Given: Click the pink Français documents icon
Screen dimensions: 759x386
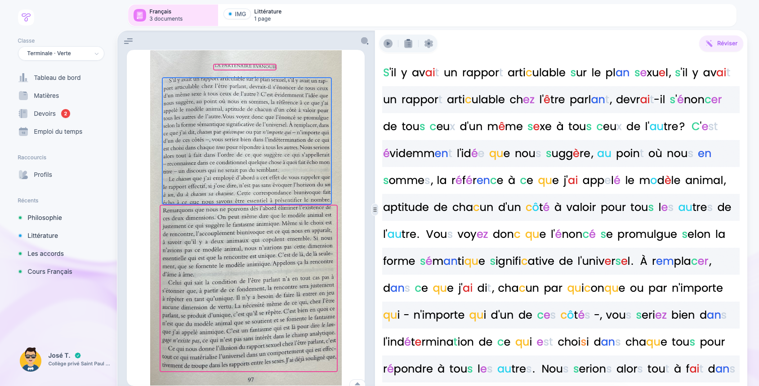Looking at the screenshot, I should [x=140, y=15].
